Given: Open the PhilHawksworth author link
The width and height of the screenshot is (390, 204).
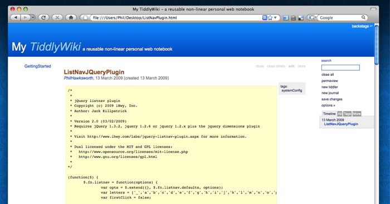Looking at the screenshot, I should click(79, 78).
